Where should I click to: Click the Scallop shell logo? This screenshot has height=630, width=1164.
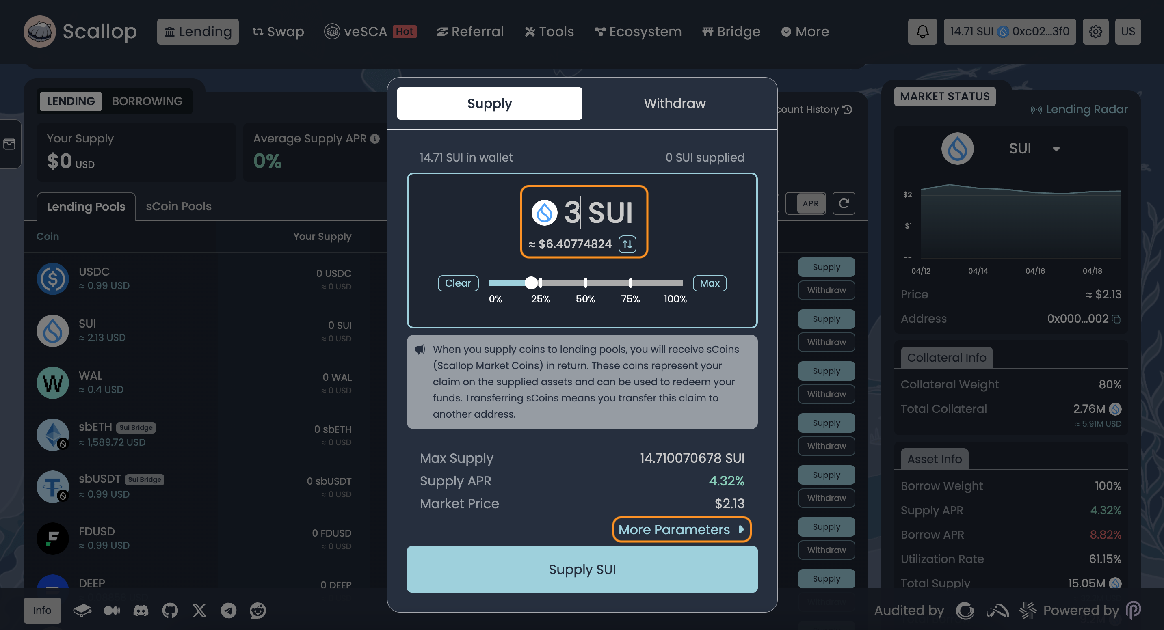(39, 32)
